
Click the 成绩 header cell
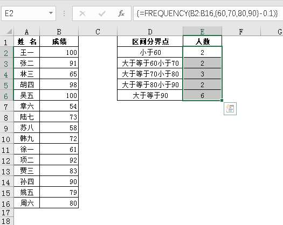(59, 41)
